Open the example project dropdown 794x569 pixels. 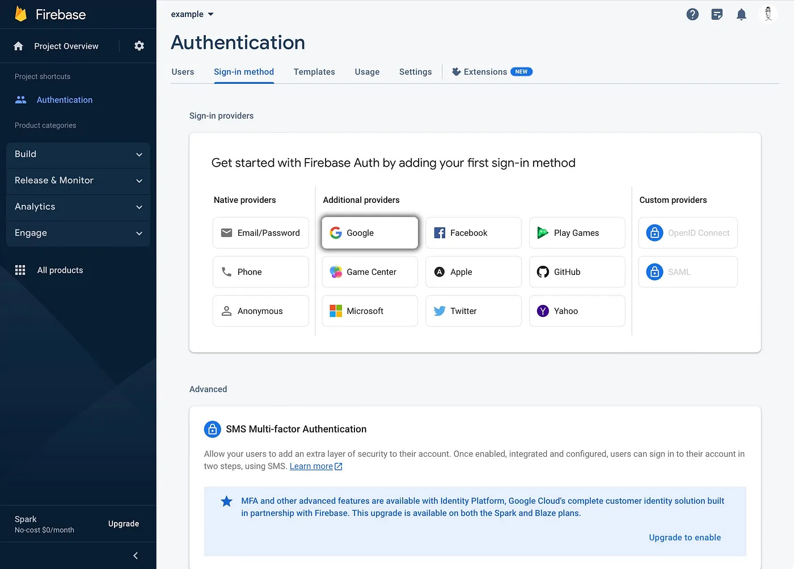[192, 14]
